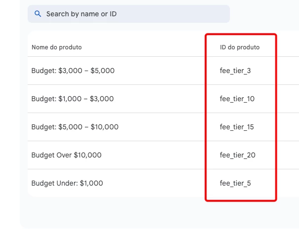299x235 pixels.
Task: Select the fourth product row in the table
Action: pyautogui.click(x=163, y=155)
